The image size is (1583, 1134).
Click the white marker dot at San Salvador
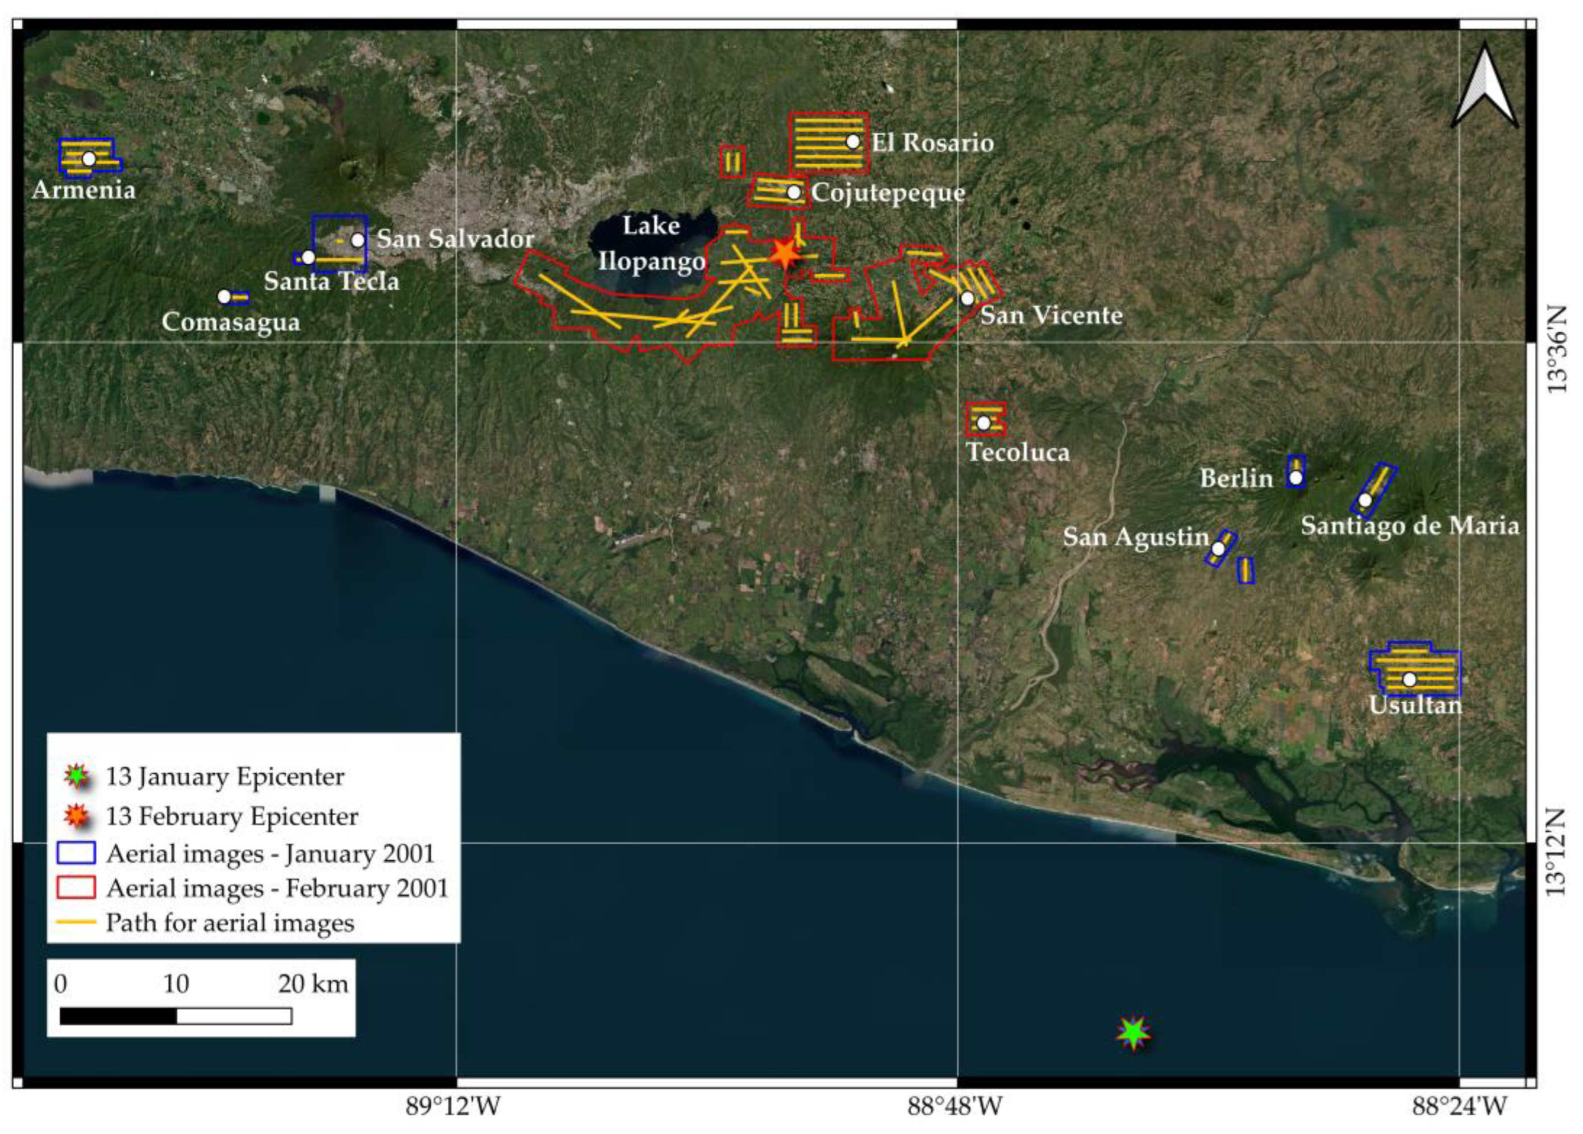pyautogui.click(x=357, y=240)
